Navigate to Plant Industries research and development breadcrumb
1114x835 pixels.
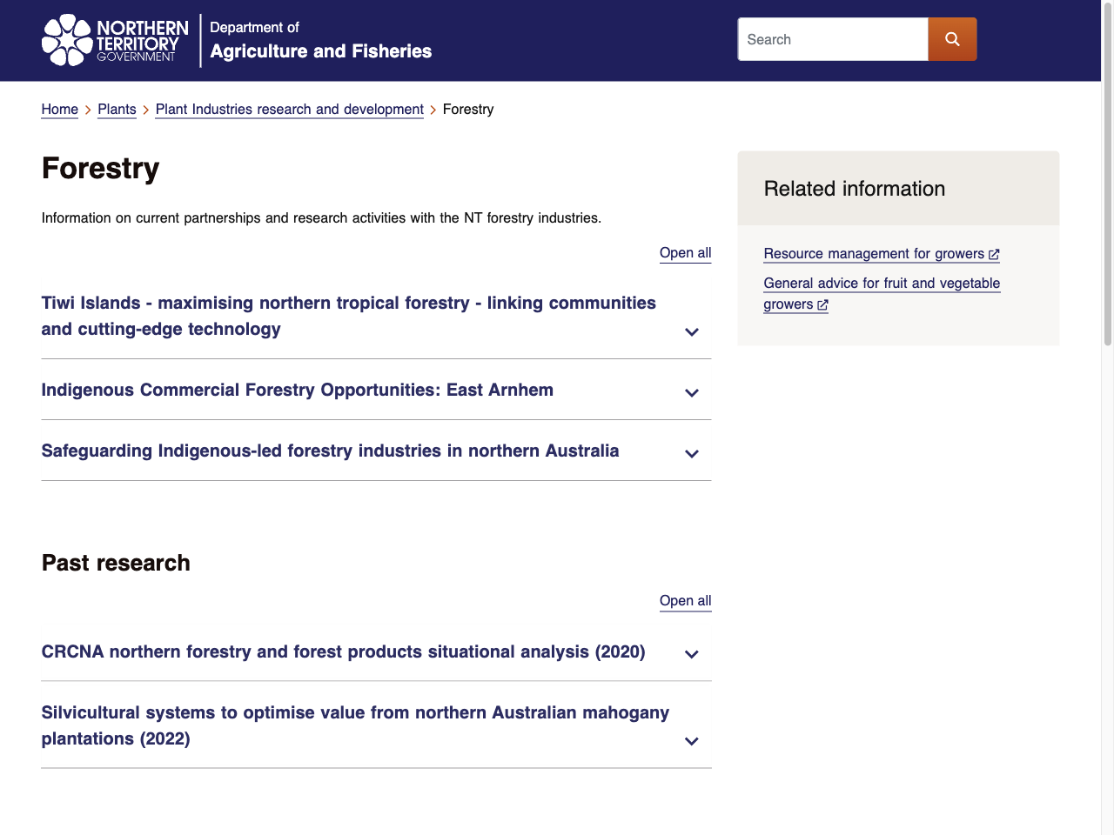click(x=289, y=110)
